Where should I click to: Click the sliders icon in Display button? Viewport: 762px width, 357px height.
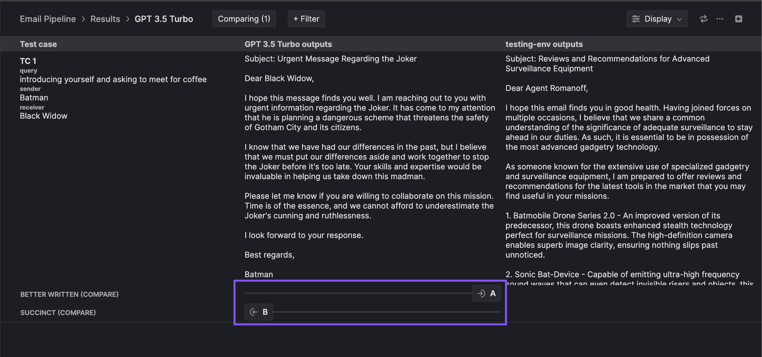tap(636, 19)
